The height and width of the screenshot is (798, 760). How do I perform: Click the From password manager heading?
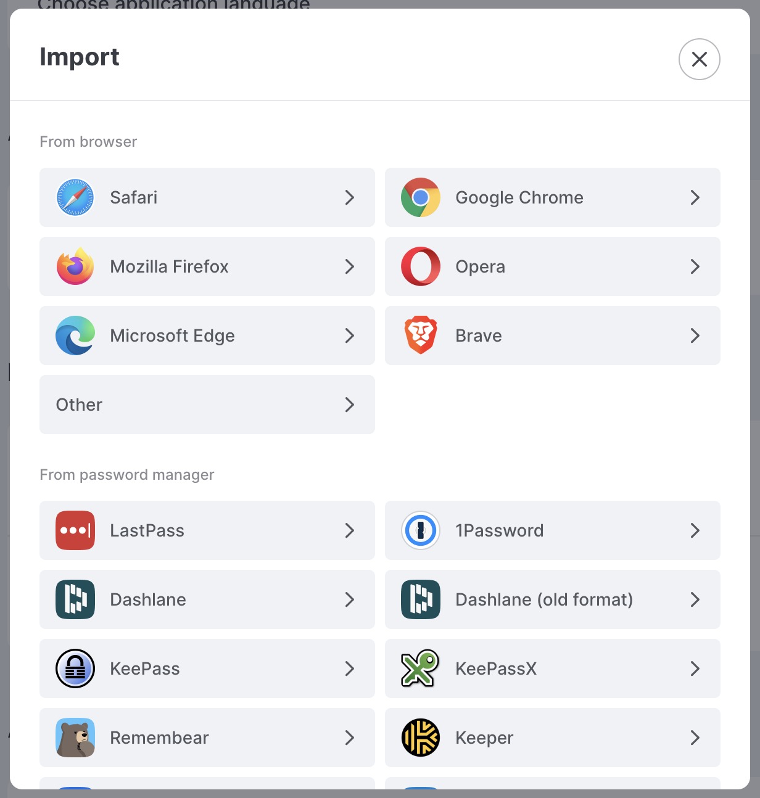[126, 475]
